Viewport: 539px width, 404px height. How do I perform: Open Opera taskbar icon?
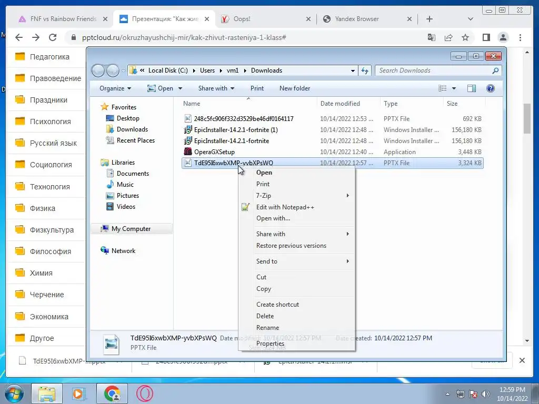click(144, 393)
